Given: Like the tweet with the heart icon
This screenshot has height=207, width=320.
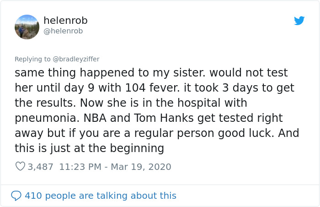Looking at the screenshot, I should pyautogui.click(x=20, y=167).
